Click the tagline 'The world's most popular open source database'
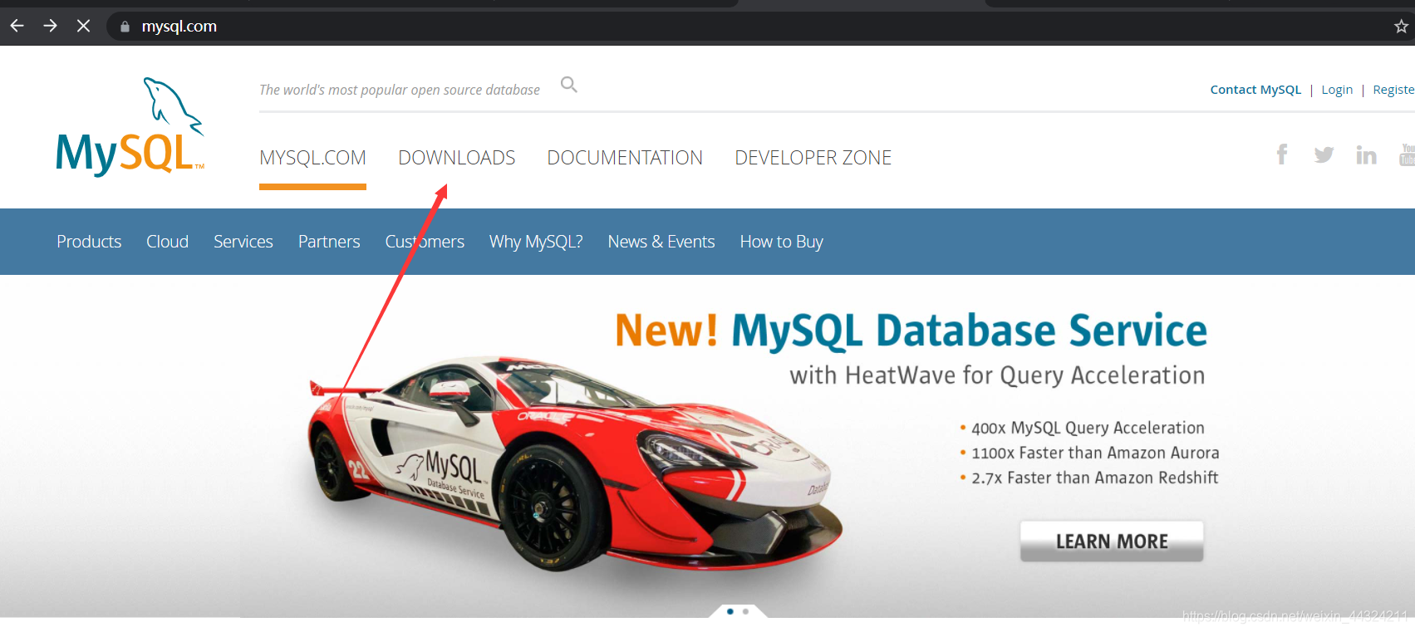1415x632 pixels. click(x=400, y=90)
